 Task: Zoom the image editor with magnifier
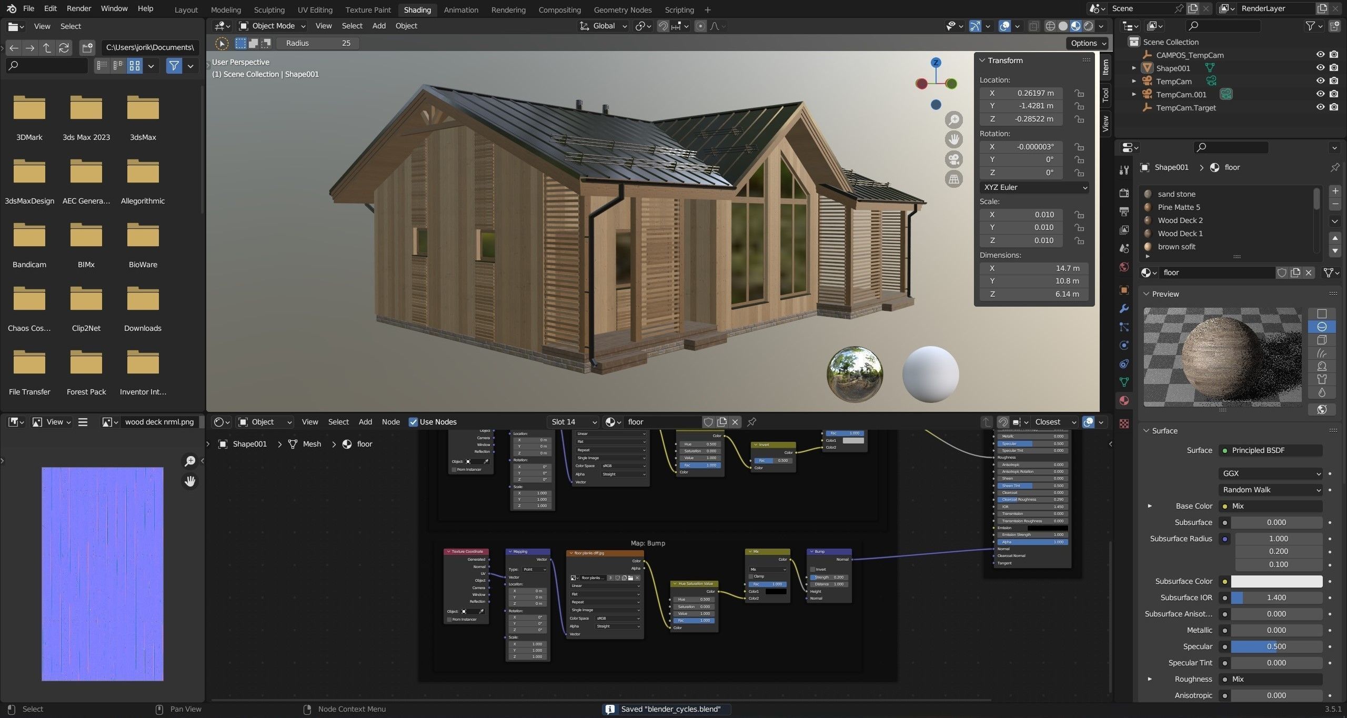click(x=189, y=461)
